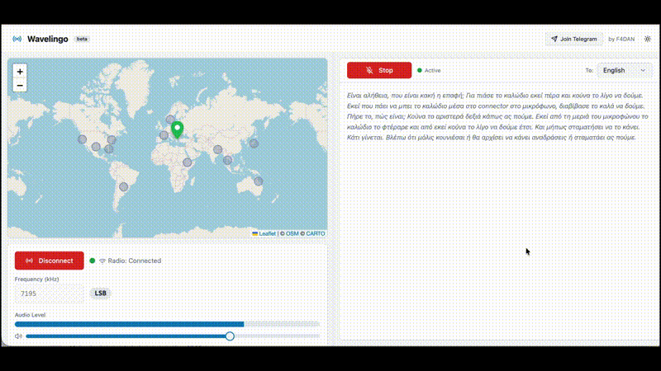Open the English target language dropdown
Screen dimensions: 661x371
[x=625, y=71]
